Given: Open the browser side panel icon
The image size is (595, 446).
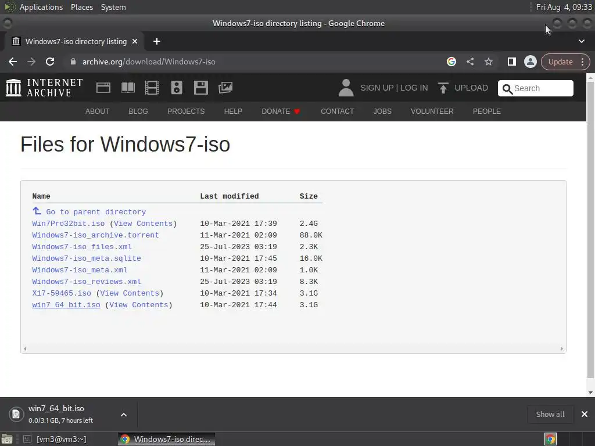Looking at the screenshot, I should point(511,62).
